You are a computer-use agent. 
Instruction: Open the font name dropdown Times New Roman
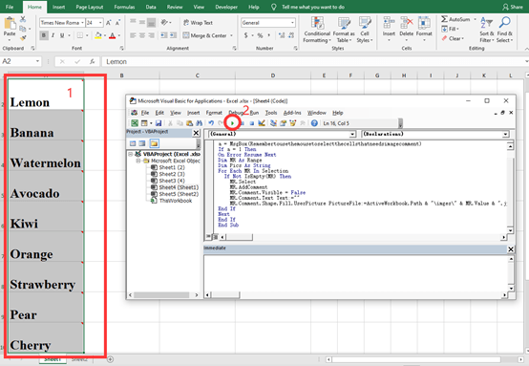click(83, 23)
